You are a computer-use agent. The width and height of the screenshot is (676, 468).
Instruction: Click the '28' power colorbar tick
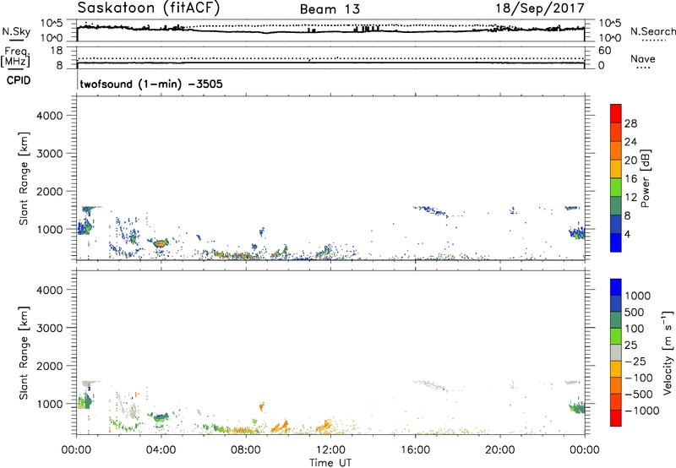630,123
